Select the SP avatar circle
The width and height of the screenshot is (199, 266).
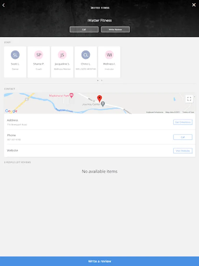(x=39, y=55)
